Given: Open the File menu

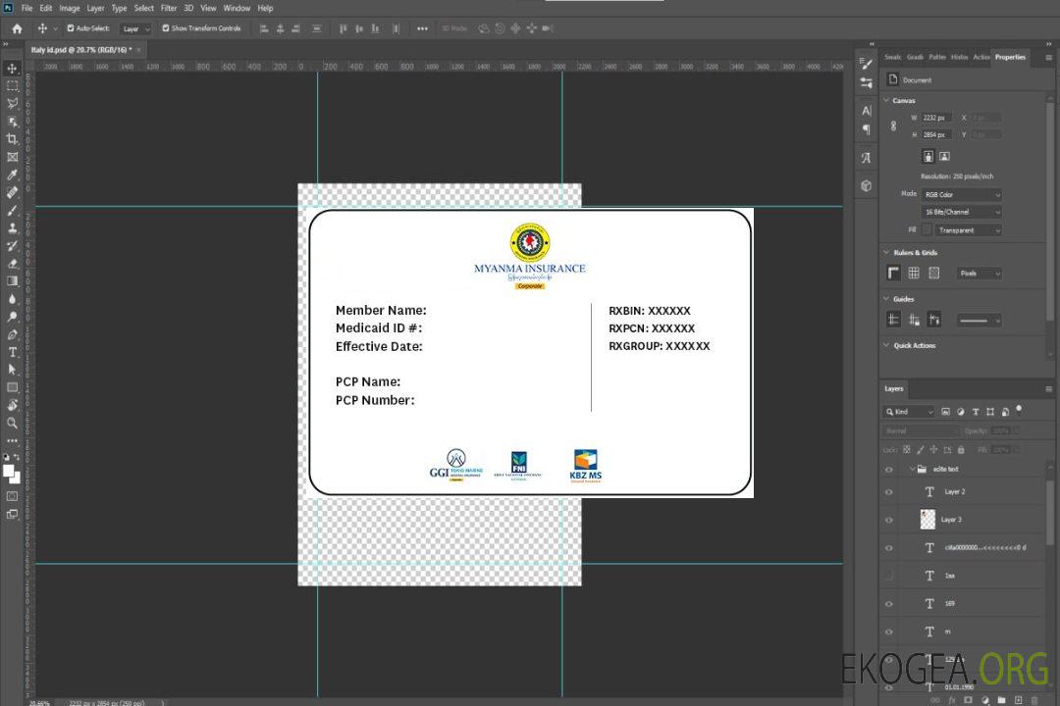Looking at the screenshot, I should click(26, 8).
